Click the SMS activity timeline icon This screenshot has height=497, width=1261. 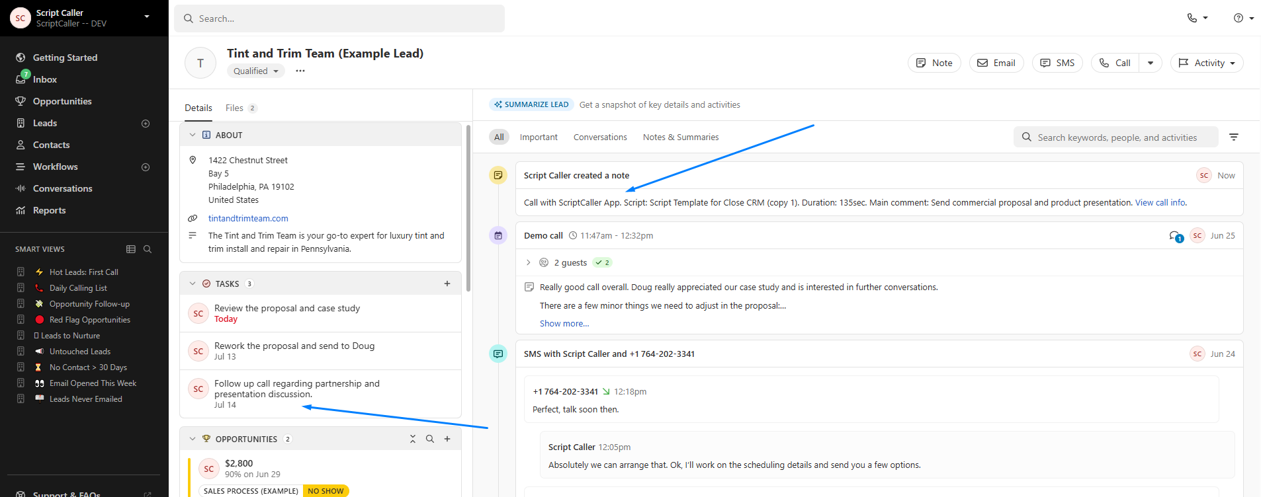point(498,354)
